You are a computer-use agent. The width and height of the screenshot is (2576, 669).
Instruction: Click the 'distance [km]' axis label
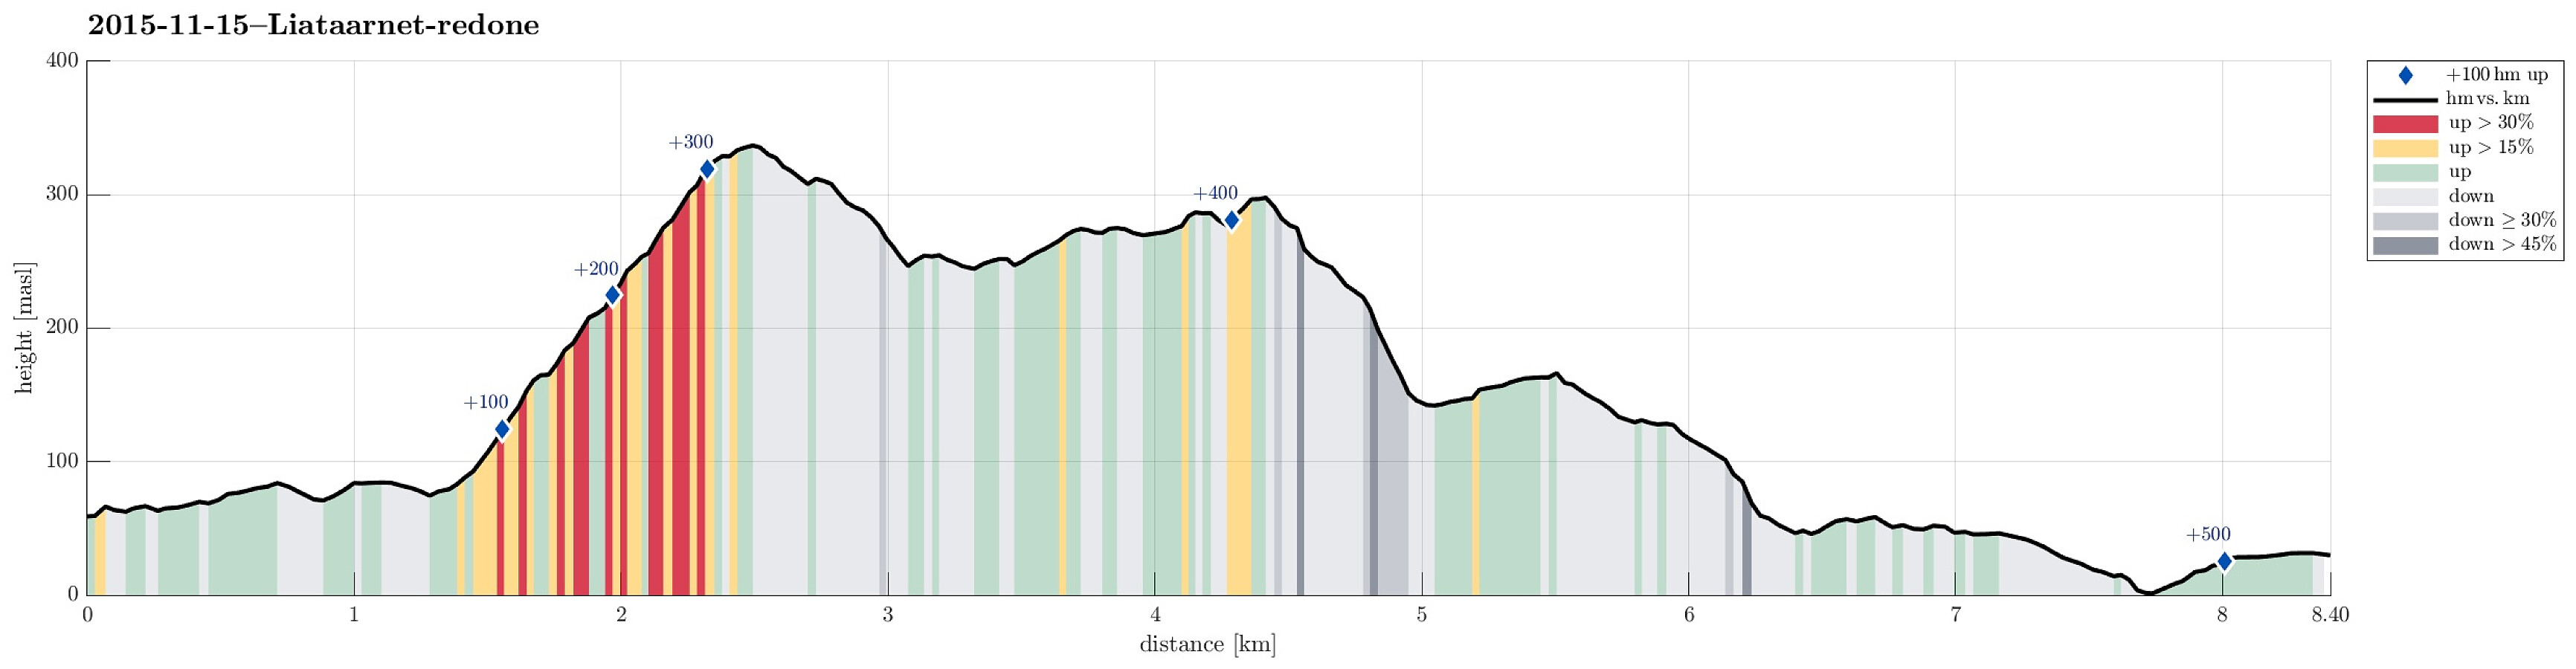pyautogui.click(x=1207, y=645)
